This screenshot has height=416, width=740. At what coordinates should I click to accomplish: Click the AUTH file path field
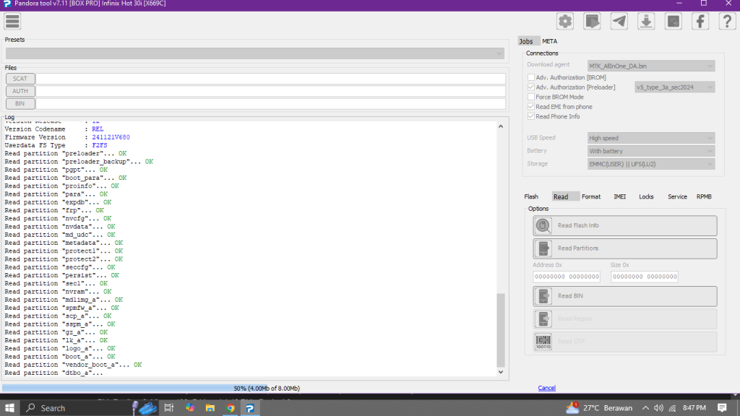tap(270, 91)
